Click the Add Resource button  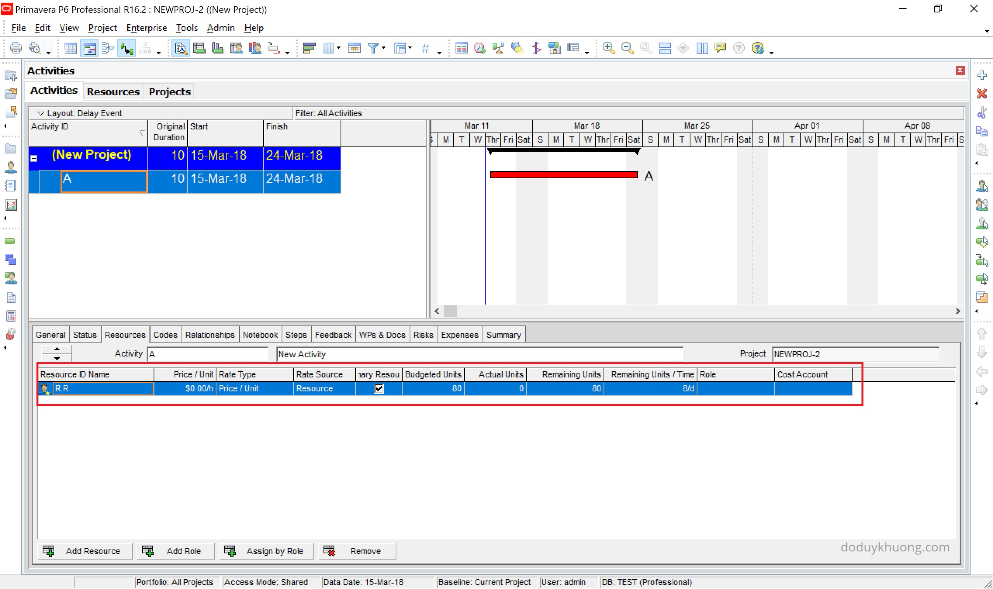[85, 551]
